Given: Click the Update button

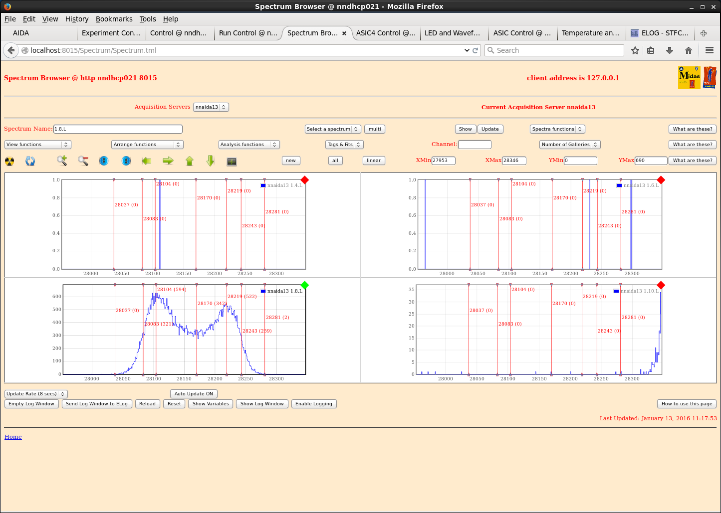Looking at the screenshot, I should (490, 129).
